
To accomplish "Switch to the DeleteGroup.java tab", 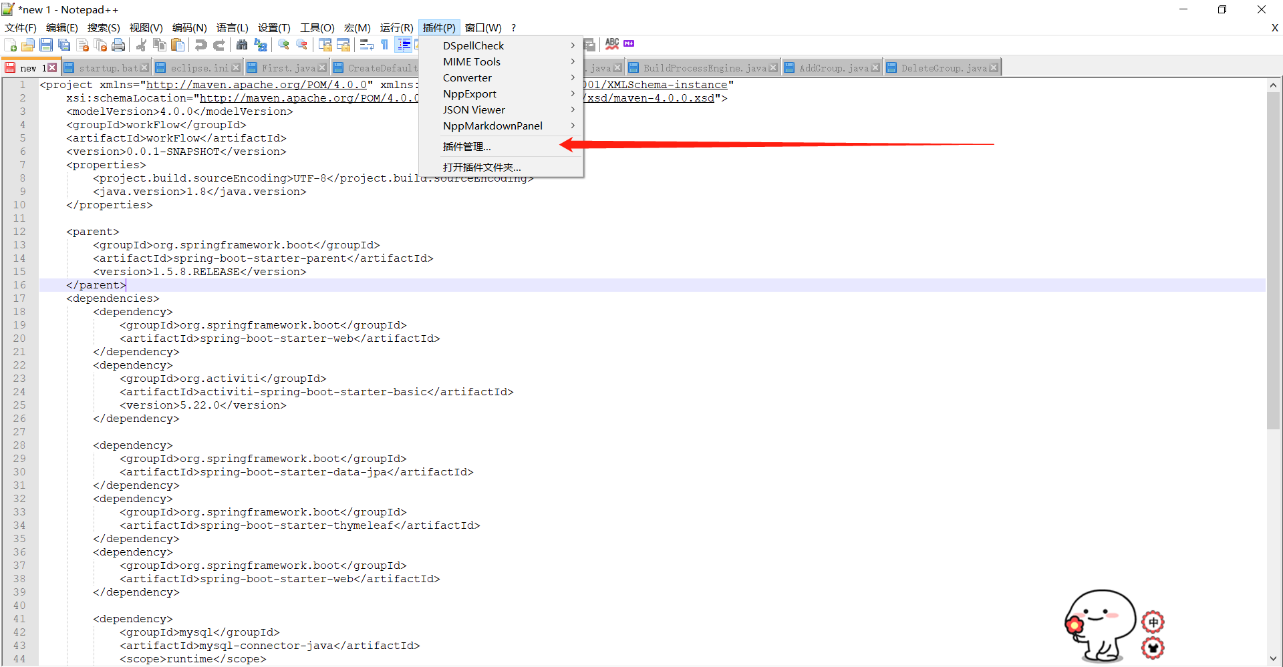I will click(942, 68).
